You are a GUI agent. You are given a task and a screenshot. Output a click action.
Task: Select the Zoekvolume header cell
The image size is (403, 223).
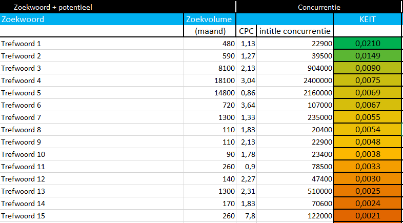(x=209, y=19)
